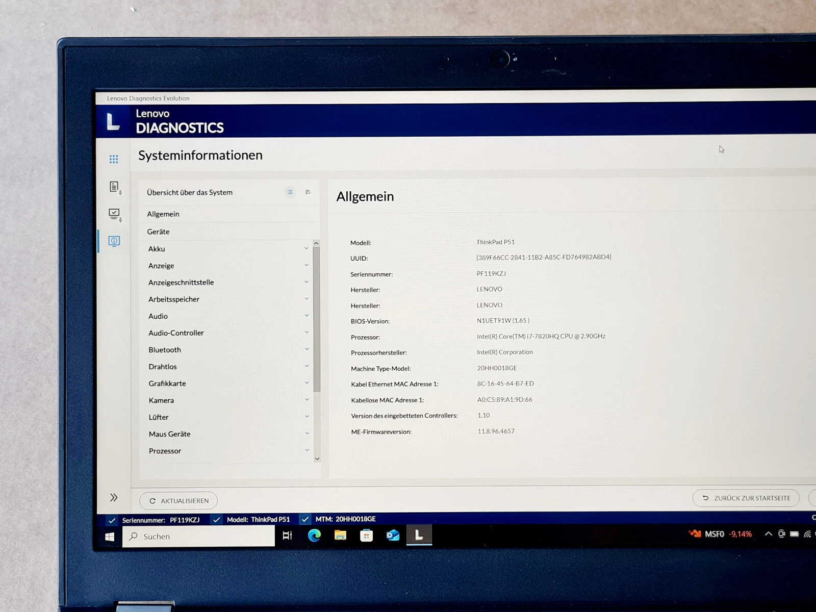Click Ethernet MAC address 8C-16-45-64-B7-ED
The height and width of the screenshot is (612, 816).
[505, 384]
